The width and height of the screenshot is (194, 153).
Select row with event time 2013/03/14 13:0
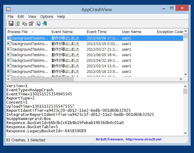coord(95,66)
